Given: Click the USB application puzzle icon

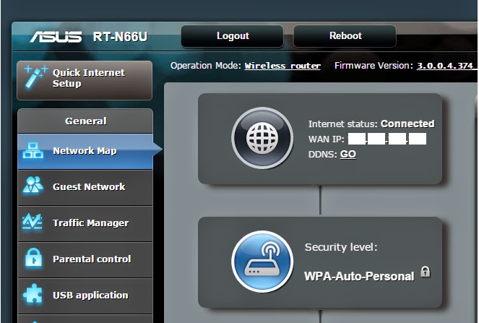Looking at the screenshot, I should [x=33, y=295].
